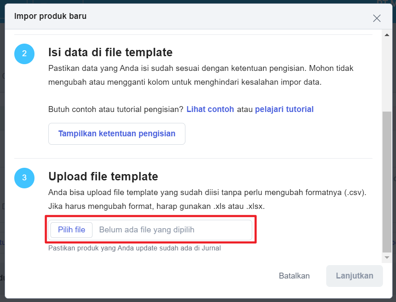396x302 pixels.
Task: Click the Upload file template heading
Action: point(103,177)
